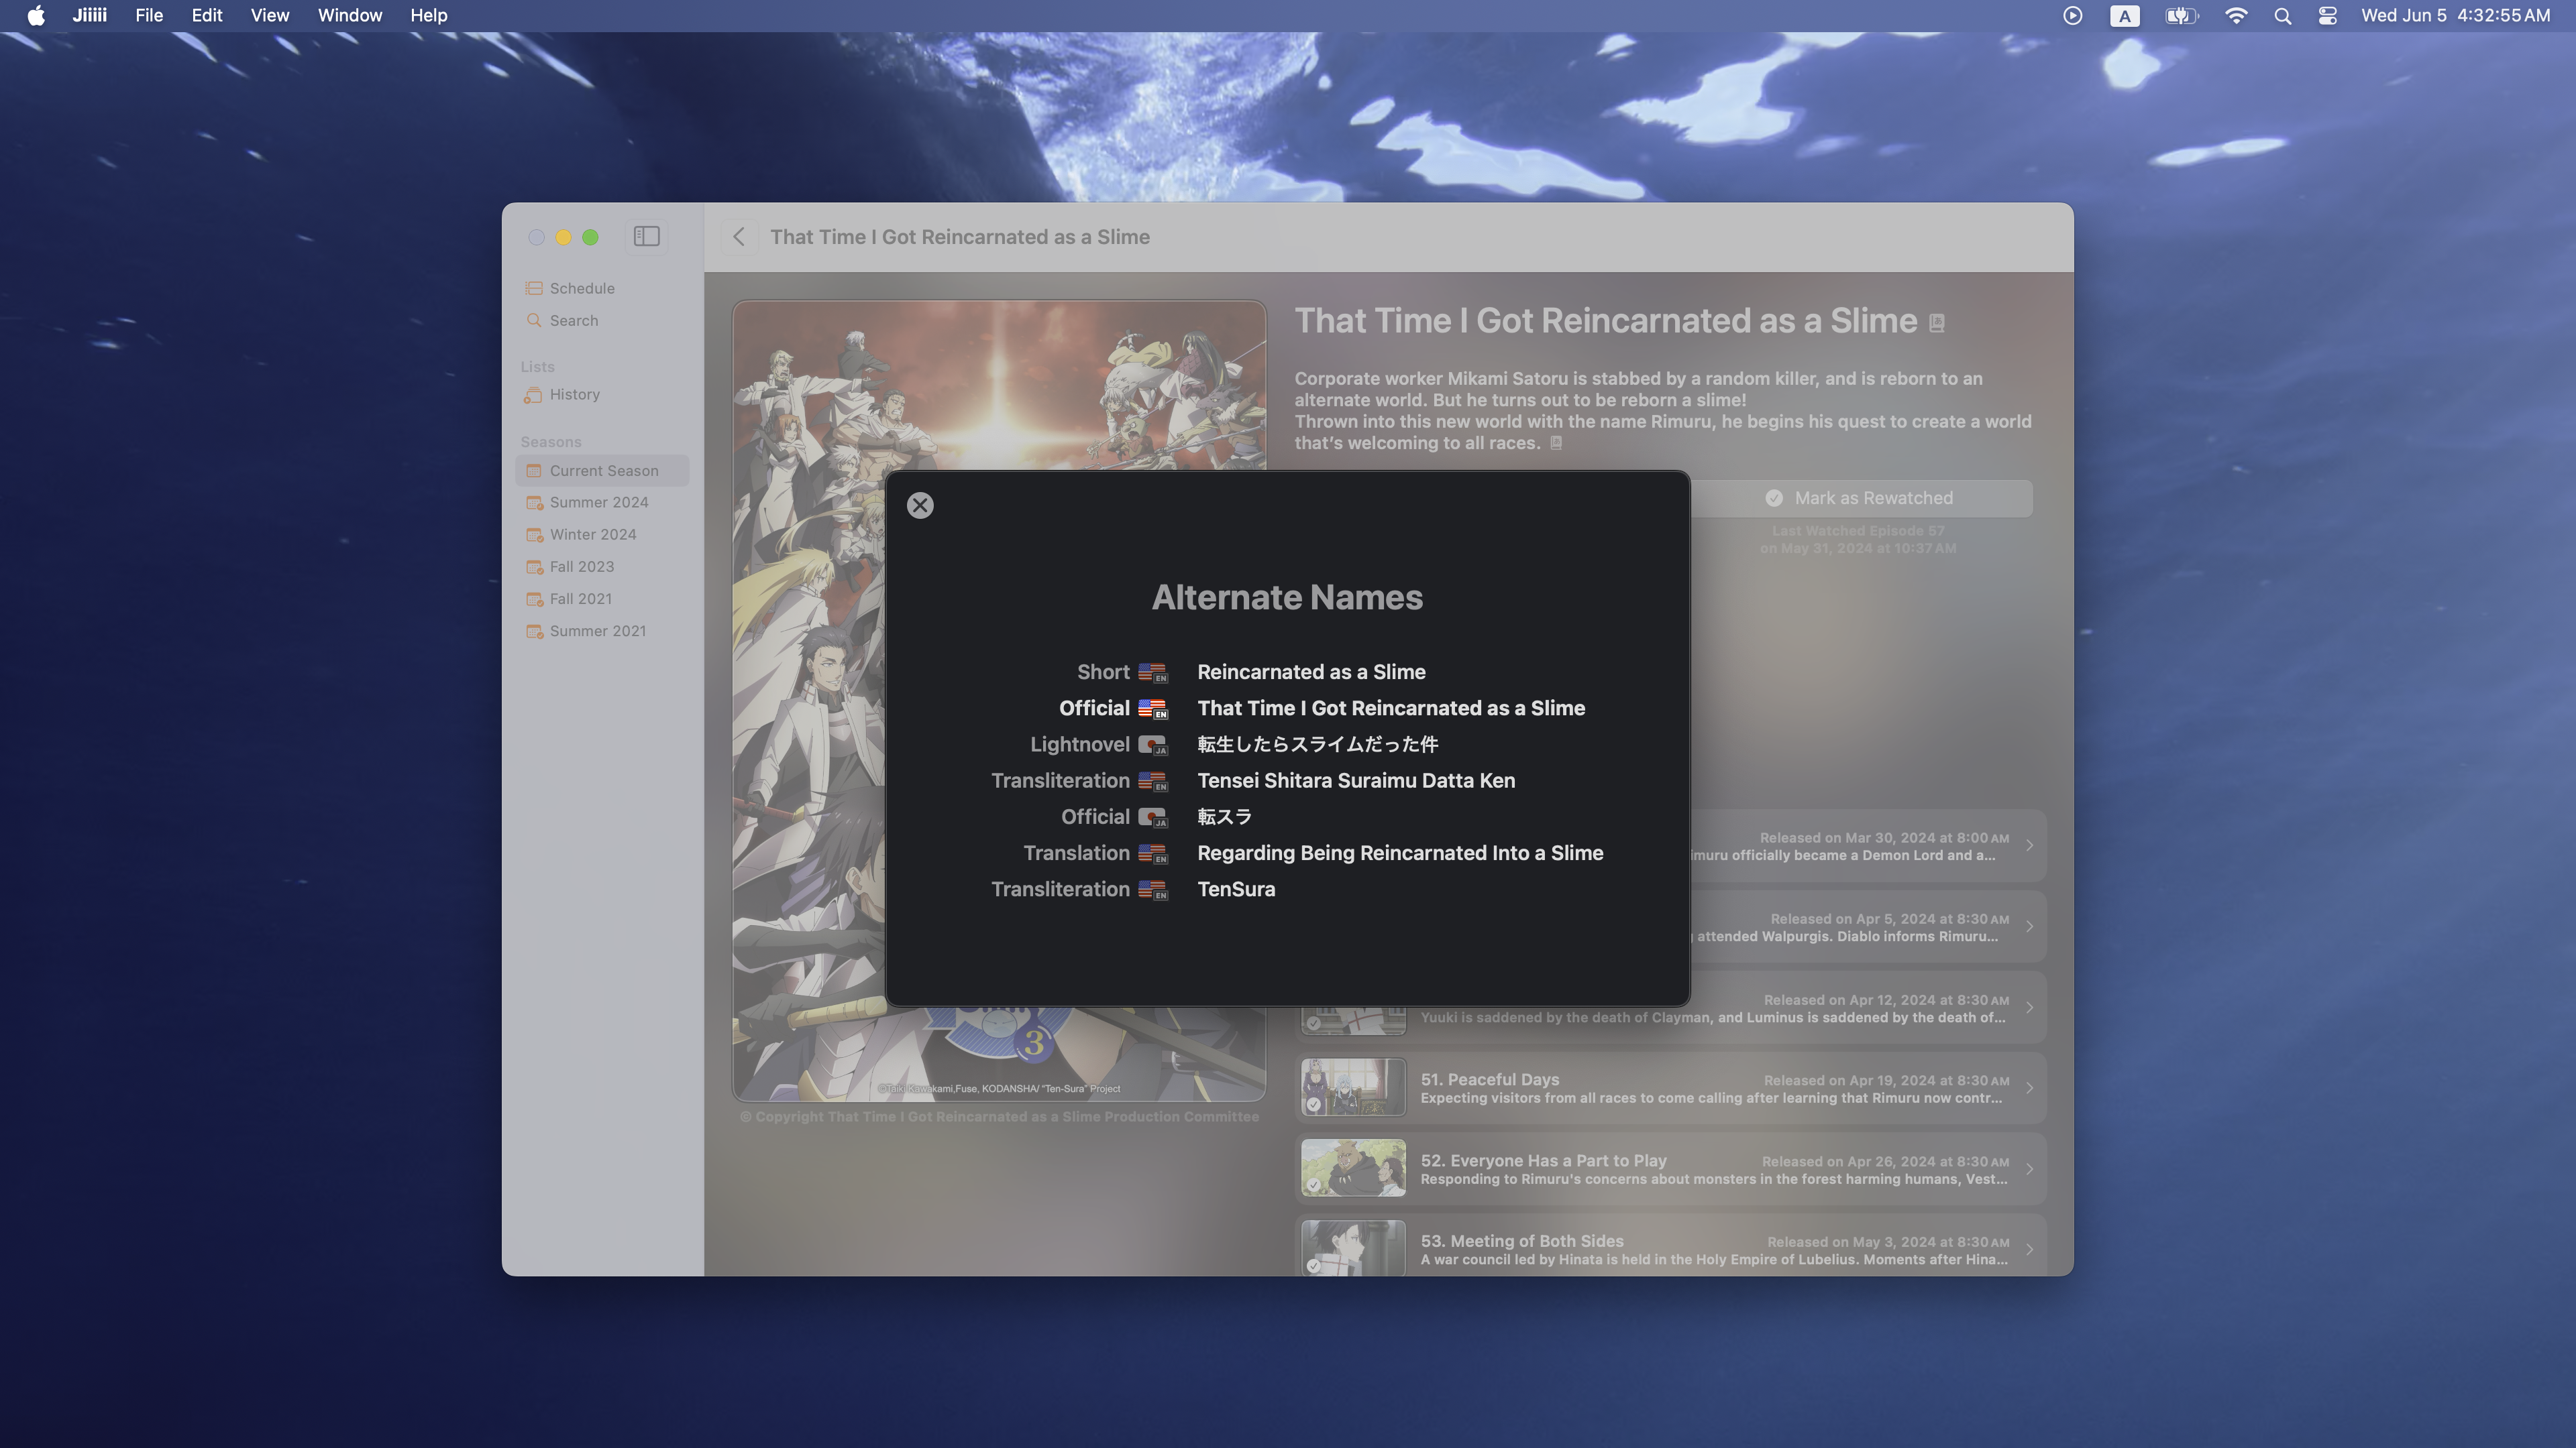Open the History list icon

click(x=534, y=395)
